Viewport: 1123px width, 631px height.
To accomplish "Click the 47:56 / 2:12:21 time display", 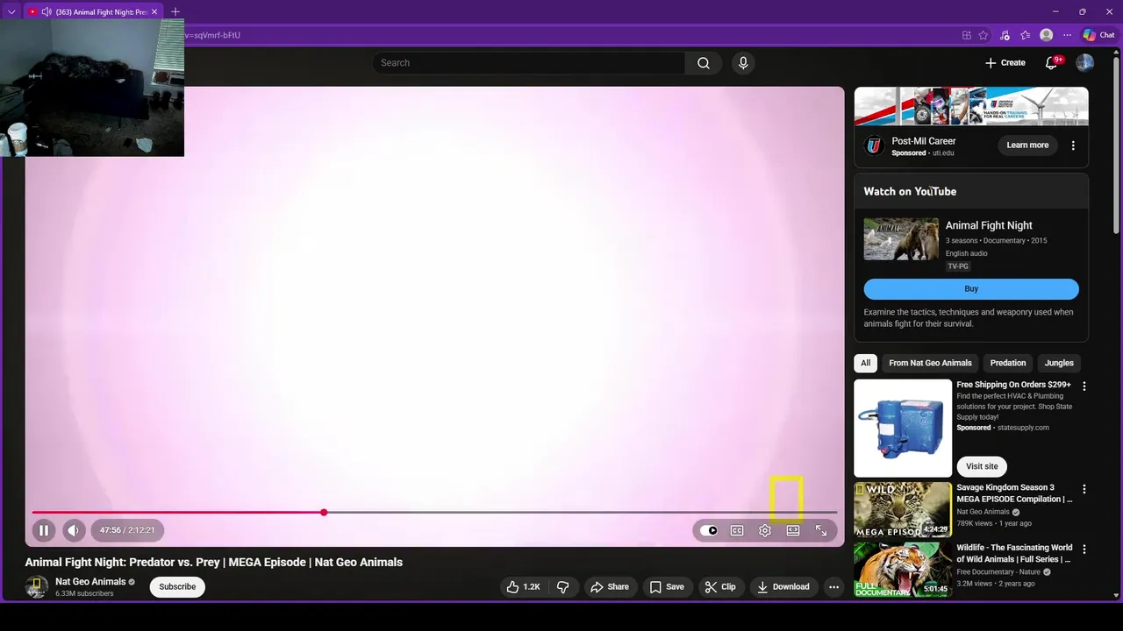I will point(127,530).
